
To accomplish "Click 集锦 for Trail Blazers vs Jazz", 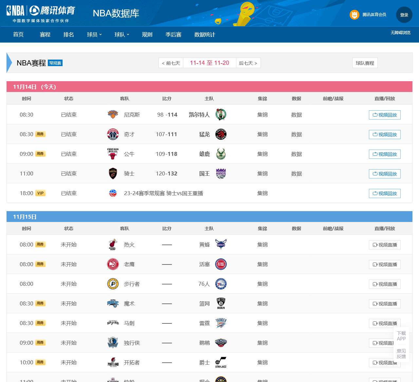I will (x=263, y=362).
